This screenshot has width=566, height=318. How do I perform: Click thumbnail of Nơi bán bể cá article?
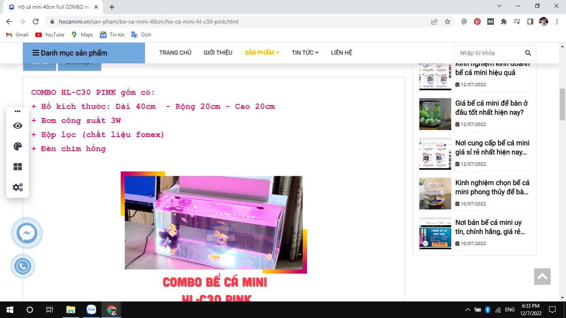pyautogui.click(x=435, y=233)
